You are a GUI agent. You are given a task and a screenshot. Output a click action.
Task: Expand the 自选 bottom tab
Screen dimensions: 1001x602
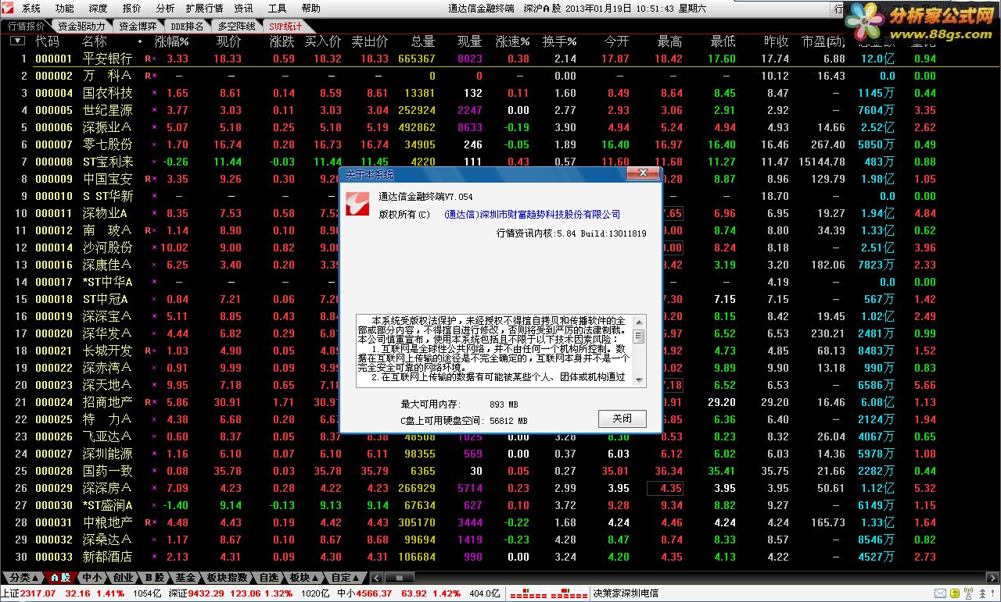269,578
